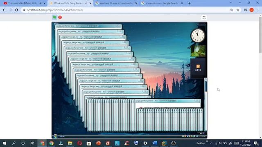The image size is (262, 147).
Task: Start the project with the green flag
Action: pyautogui.click(x=54, y=17)
